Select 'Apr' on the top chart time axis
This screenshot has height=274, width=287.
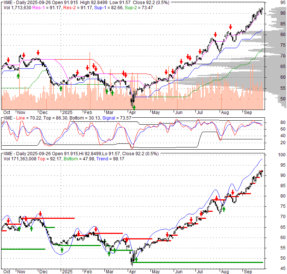pos(132,113)
